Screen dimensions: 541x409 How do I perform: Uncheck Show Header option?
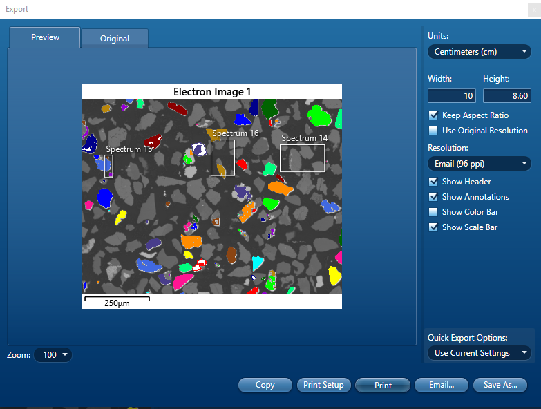tap(433, 182)
